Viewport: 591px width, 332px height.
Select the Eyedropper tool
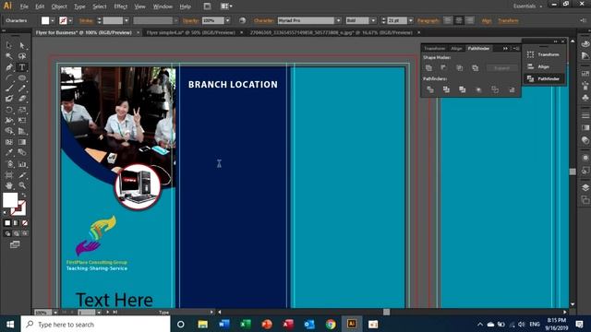click(x=9, y=153)
